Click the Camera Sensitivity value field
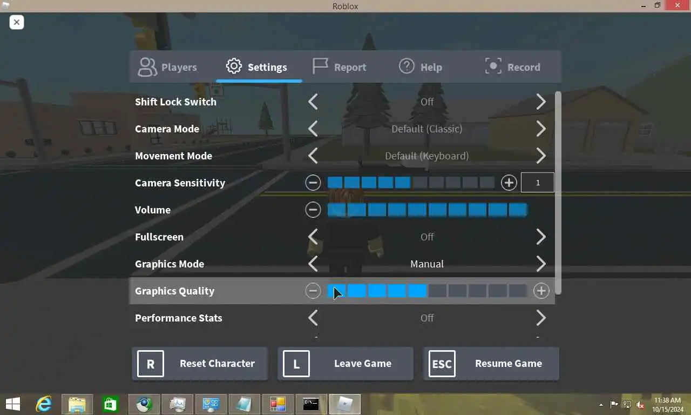Viewport: 691px width, 415px height. (538, 183)
